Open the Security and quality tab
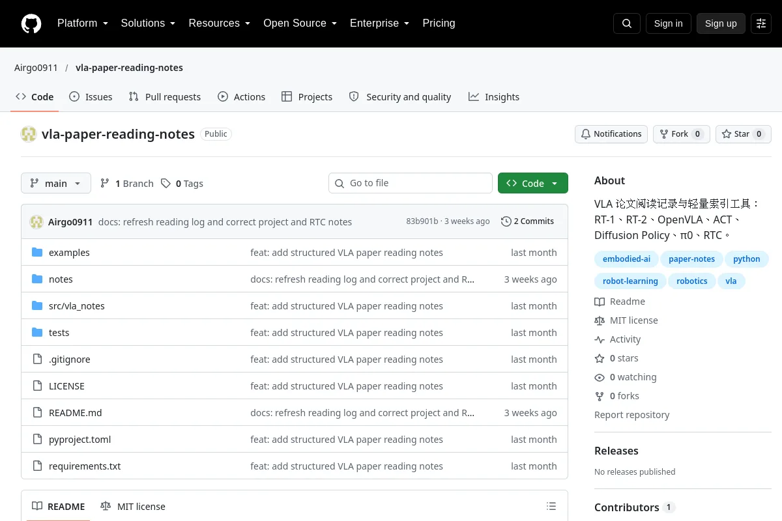 click(400, 97)
